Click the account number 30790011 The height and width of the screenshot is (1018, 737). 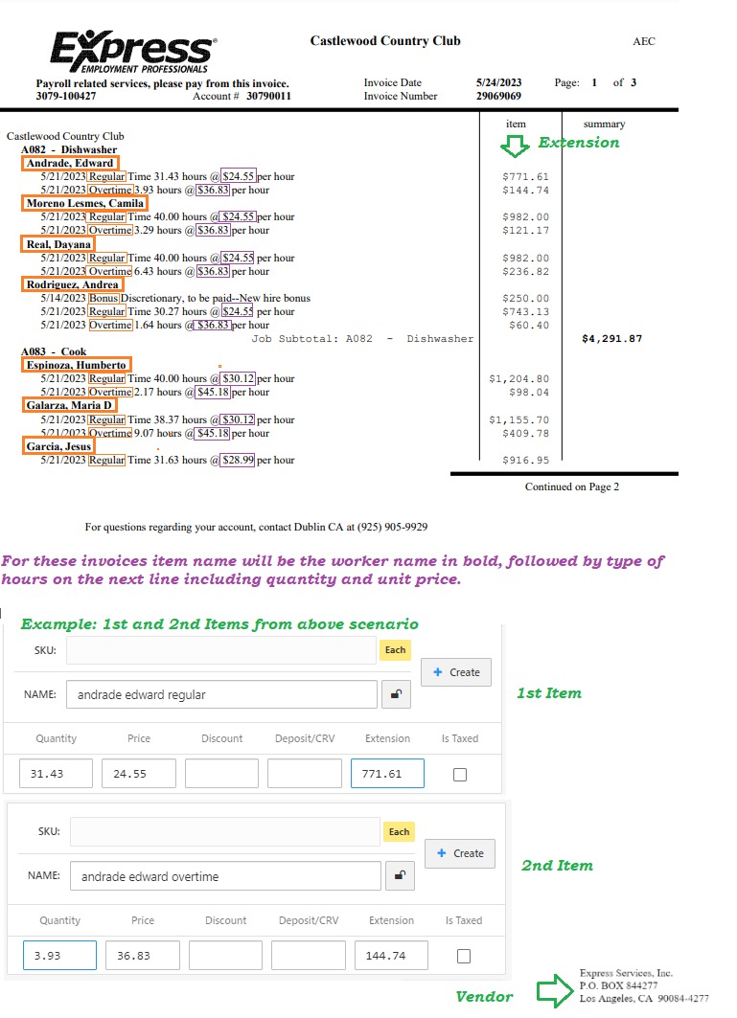tap(268, 96)
